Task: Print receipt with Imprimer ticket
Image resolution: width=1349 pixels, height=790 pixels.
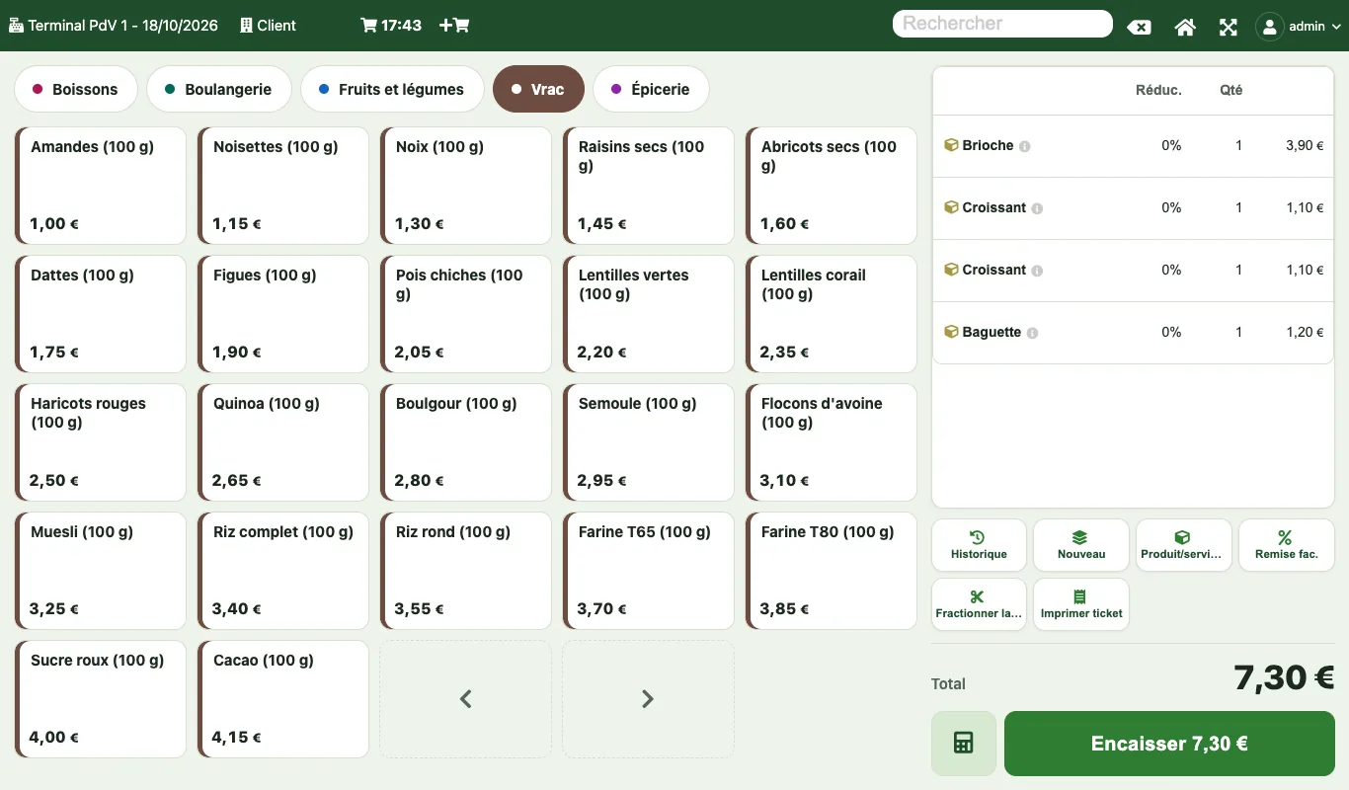Action: tap(1081, 604)
